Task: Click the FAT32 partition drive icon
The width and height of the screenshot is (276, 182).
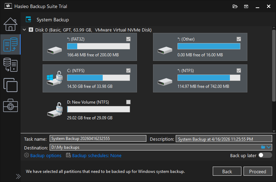Action: 55,50
